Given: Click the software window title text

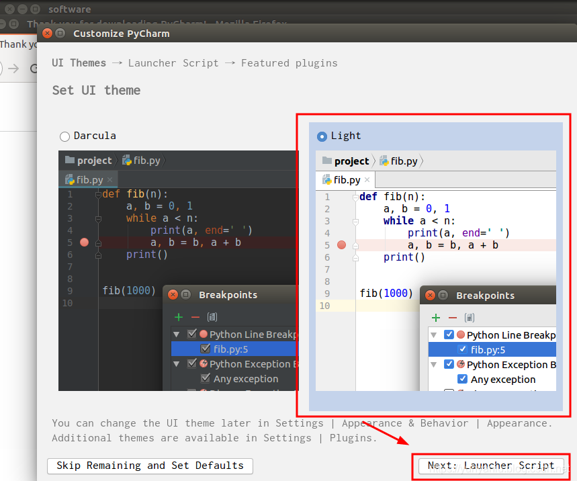Looking at the screenshot, I should [70, 9].
